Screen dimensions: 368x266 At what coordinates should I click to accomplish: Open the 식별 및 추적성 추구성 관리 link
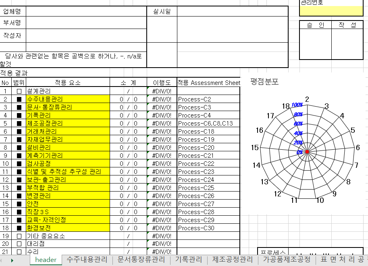point(68,171)
